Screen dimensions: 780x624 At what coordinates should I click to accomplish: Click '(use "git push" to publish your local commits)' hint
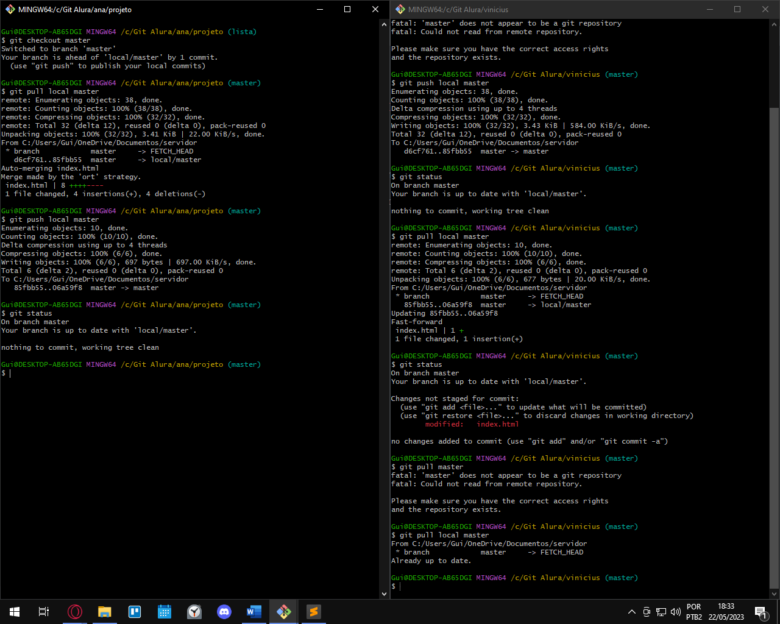tap(108, 66)
